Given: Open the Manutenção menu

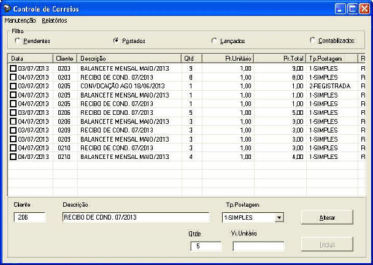Looking at the screenshot, I should pyautogui.click(x=20, y=20).
